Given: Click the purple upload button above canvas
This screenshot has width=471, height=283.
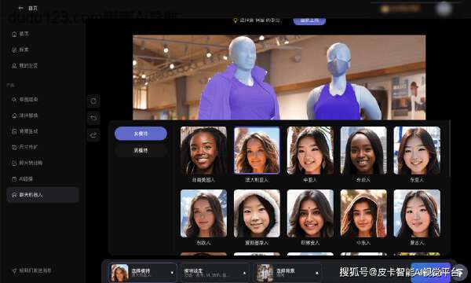Looking at the screenshot, I should point(309,20).
